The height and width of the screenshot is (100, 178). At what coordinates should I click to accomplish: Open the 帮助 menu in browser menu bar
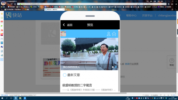[162, 1]
